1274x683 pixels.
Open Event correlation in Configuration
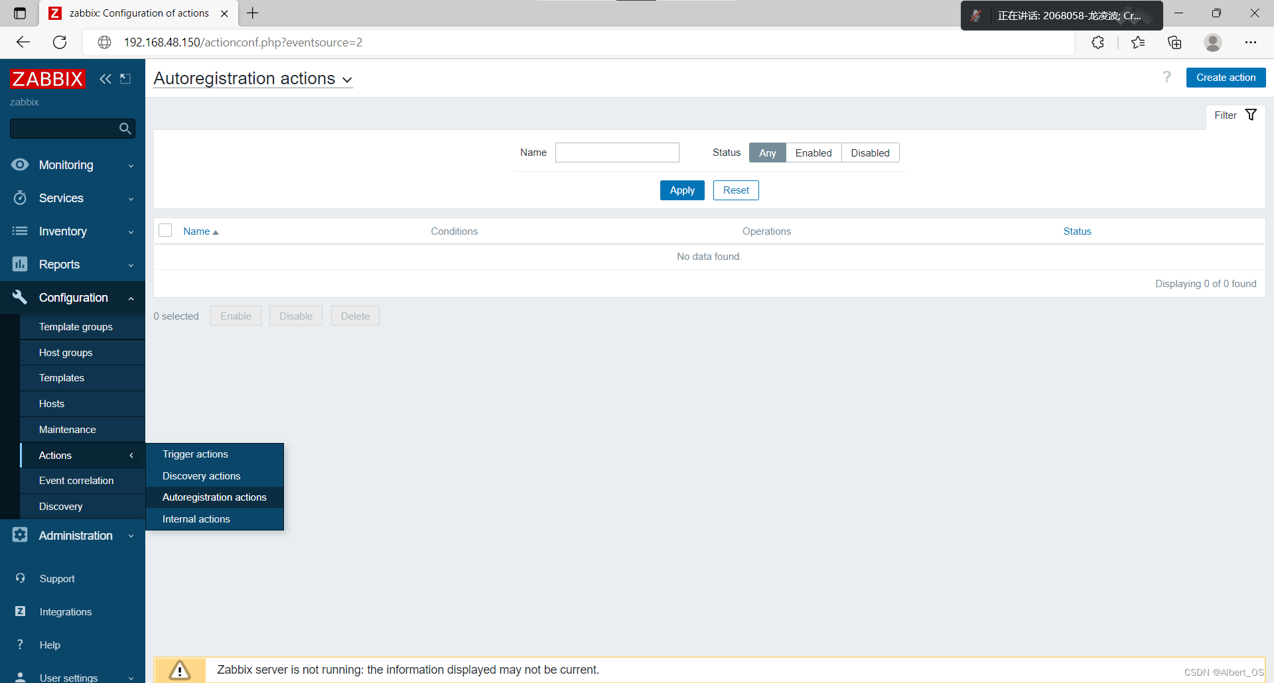[x=83, y=481]
